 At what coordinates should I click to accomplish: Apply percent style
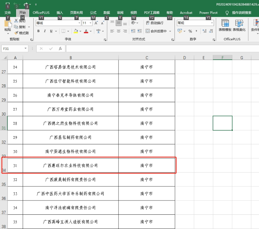click(190, 31)
